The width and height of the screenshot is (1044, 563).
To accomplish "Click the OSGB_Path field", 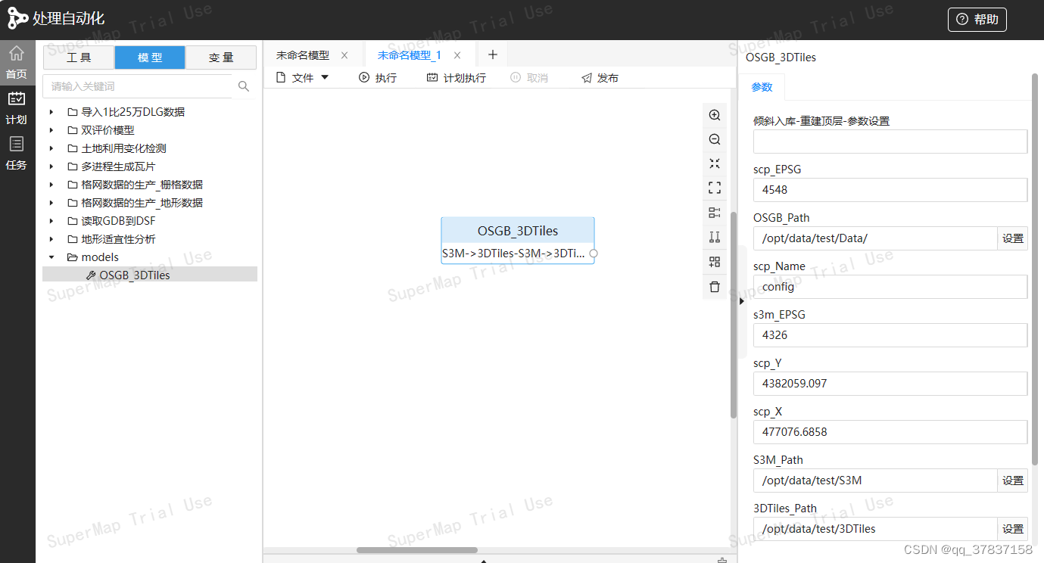I will coord(875,238).
